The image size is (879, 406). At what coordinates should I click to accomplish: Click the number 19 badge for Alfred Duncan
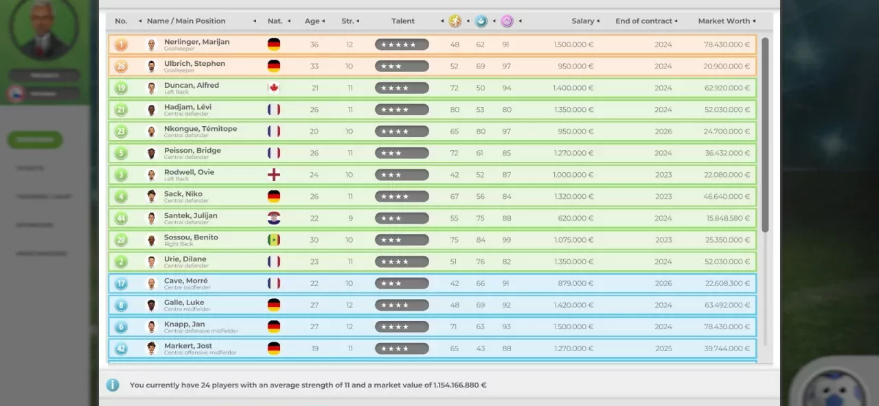click(121, 88)
